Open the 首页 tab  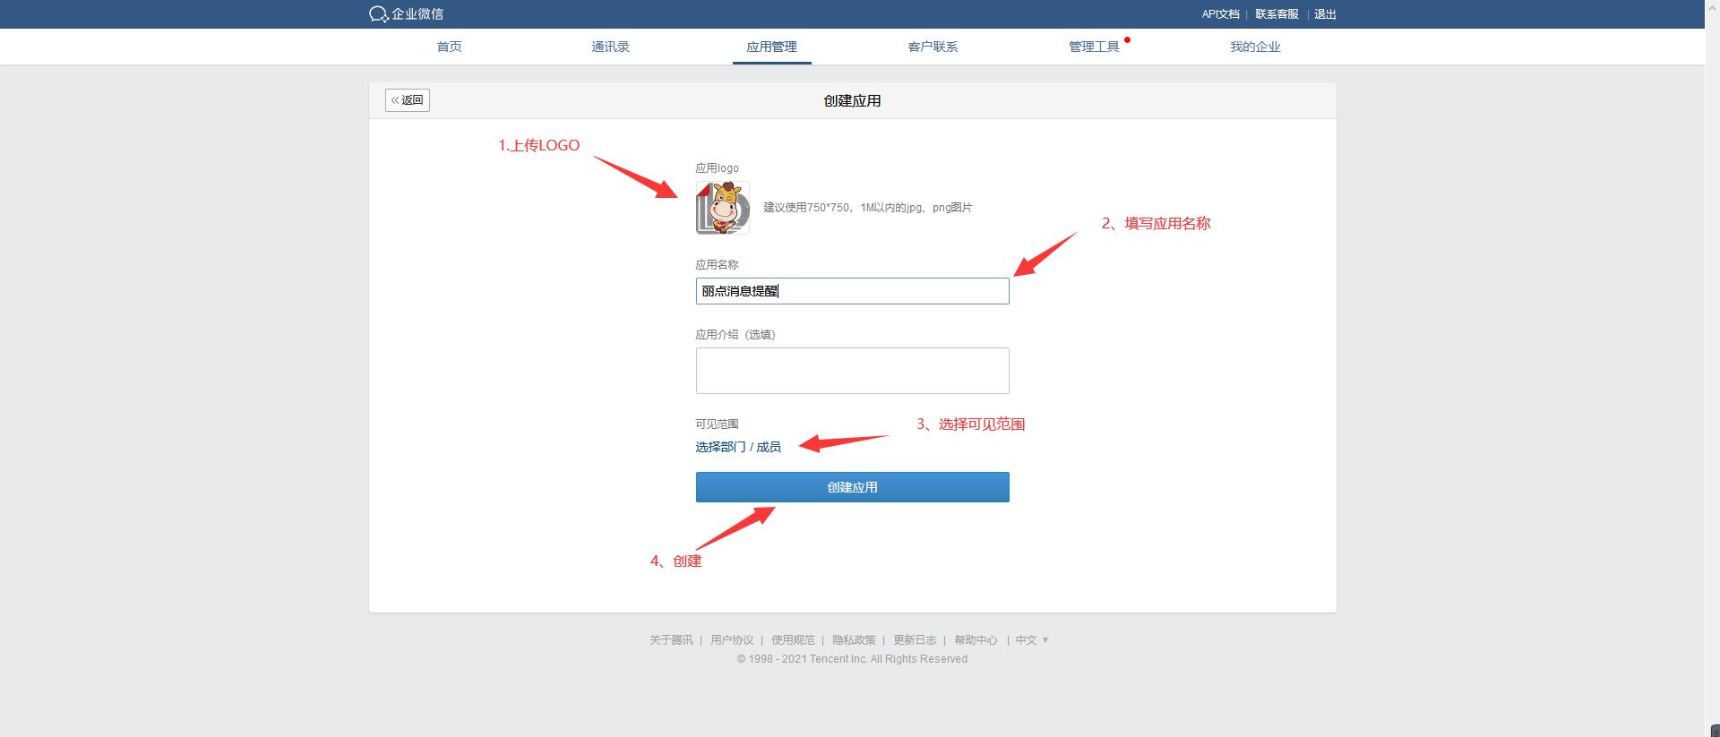point(449,47)
